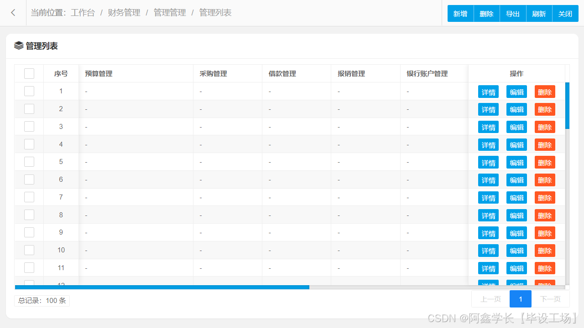
Task: Click 编辑 for row 1
Action: point(516,92)
